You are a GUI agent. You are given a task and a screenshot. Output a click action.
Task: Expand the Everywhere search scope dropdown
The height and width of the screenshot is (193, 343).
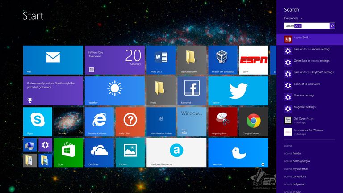[293, 18]
